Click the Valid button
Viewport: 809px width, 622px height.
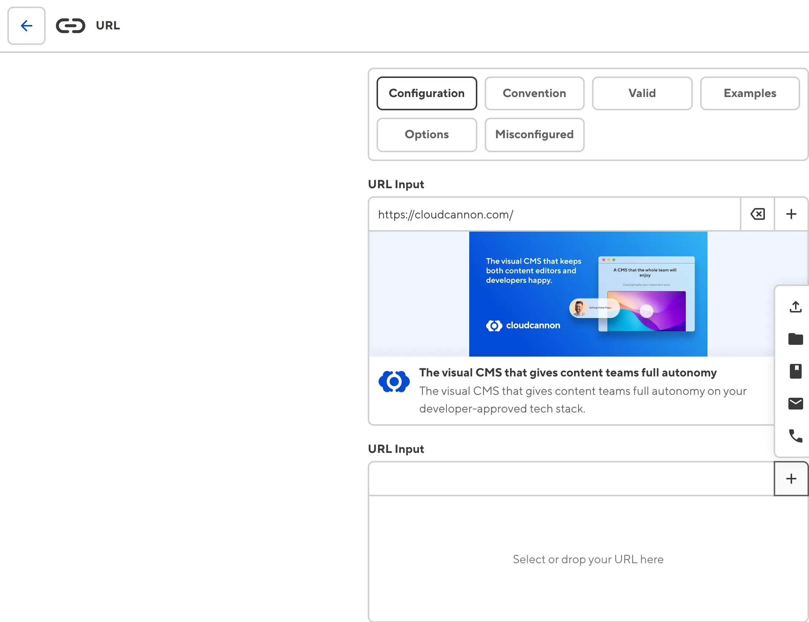tap(642, 93)
